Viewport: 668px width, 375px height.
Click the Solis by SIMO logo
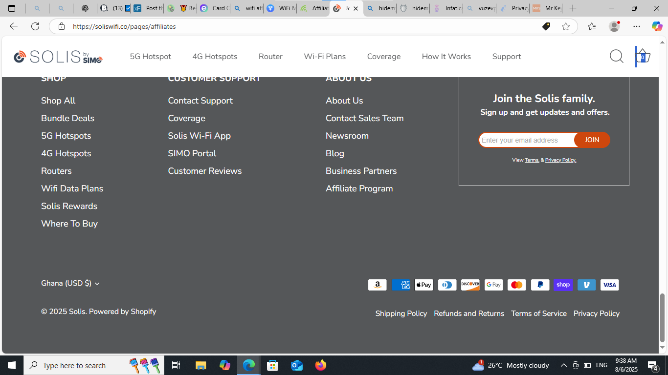pyautogui.click(x=58, y=57)
